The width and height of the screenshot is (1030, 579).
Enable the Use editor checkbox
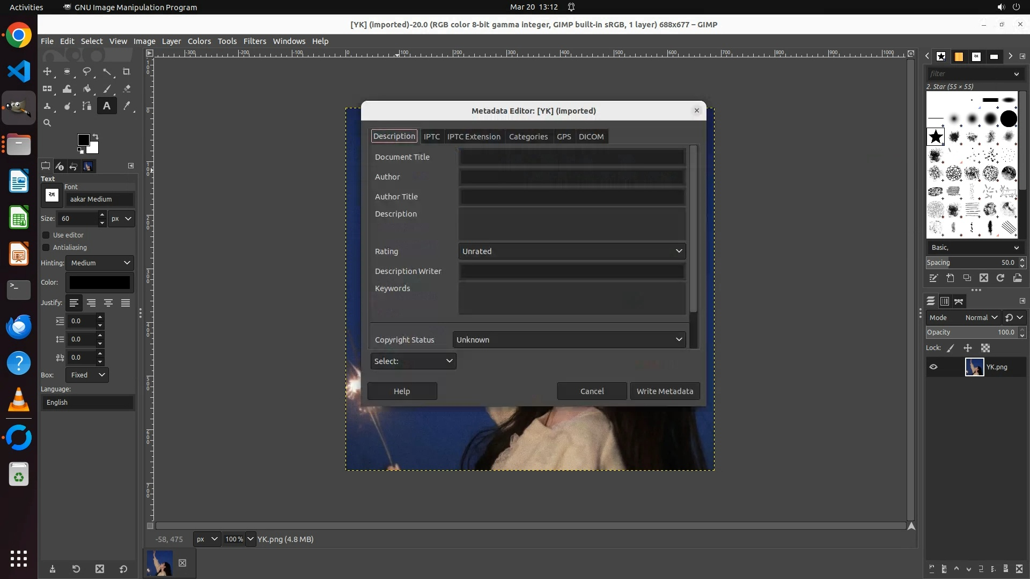pyautogui.click(x=46, y=235)
